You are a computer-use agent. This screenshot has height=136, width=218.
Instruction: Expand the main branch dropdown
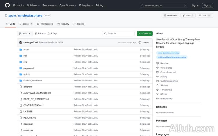(x=25, y=34)
